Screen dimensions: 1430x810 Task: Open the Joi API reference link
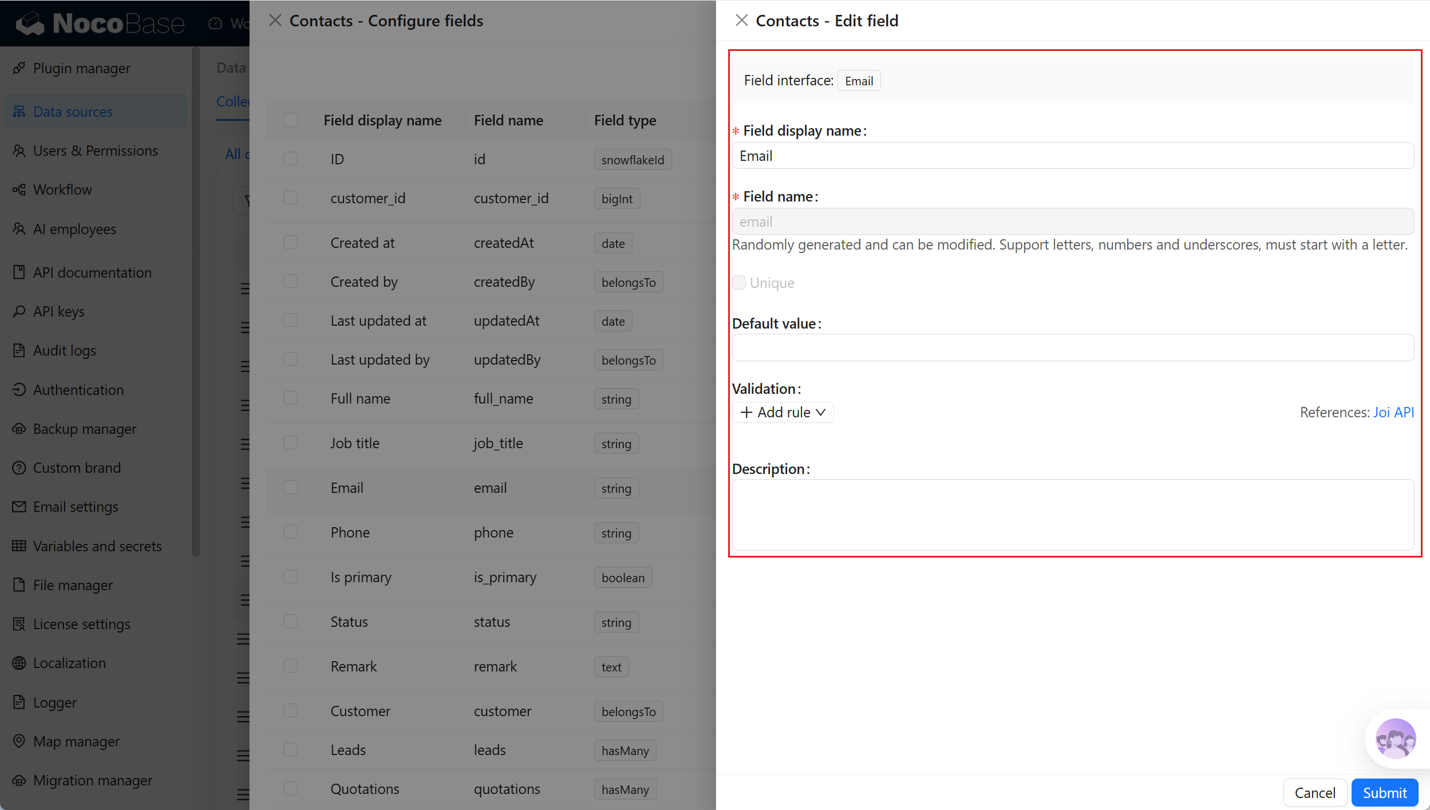[1393, 412]
